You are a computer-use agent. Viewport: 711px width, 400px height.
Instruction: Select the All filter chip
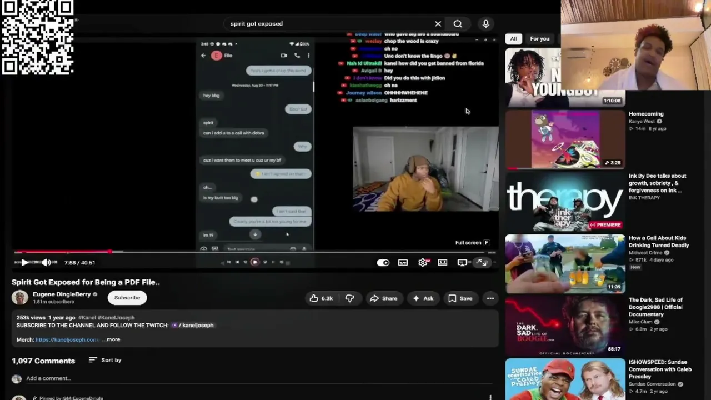point(514,39)
